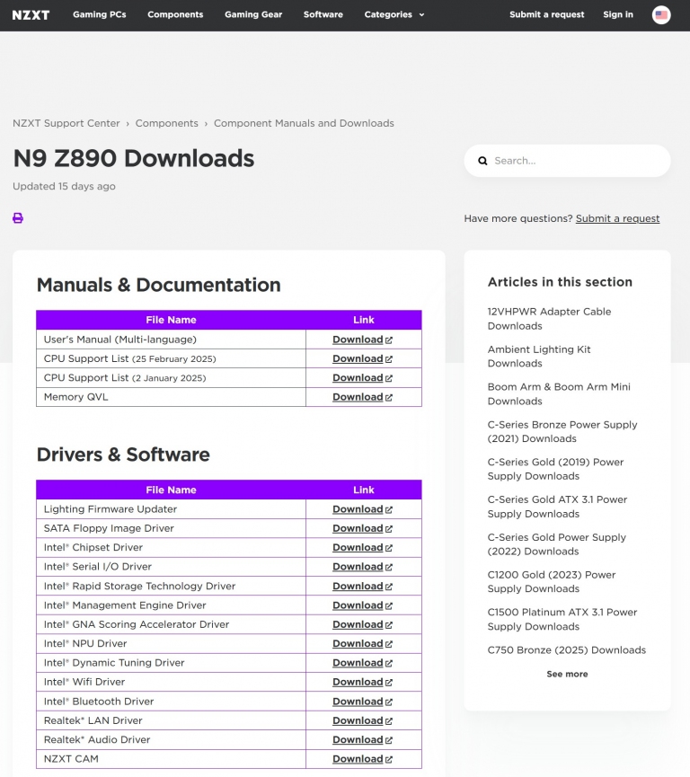690x777 pixels.
Task: Download Realtek LAN Driver
Action: (362, 720)
